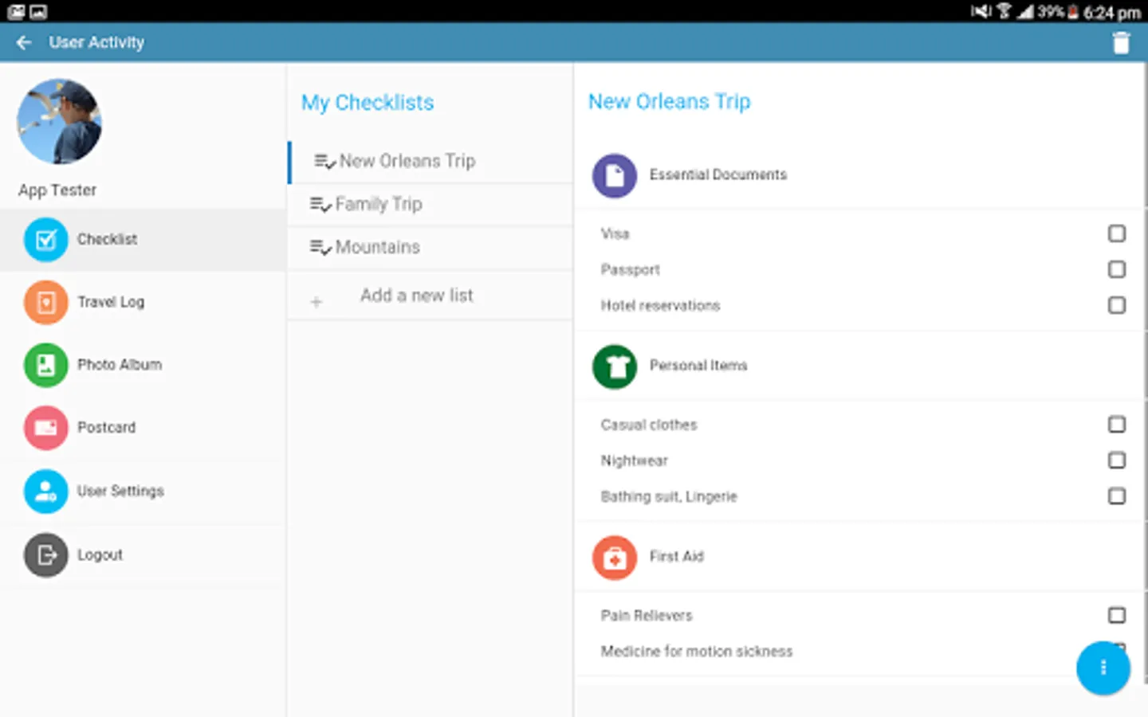Open the green Photo Album icon

pos(46,365)
